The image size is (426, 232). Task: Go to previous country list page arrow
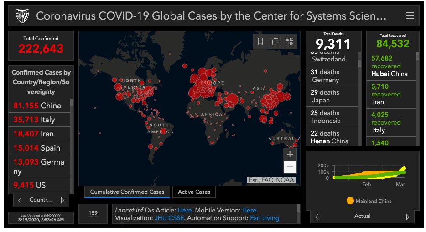pos(20,200)
